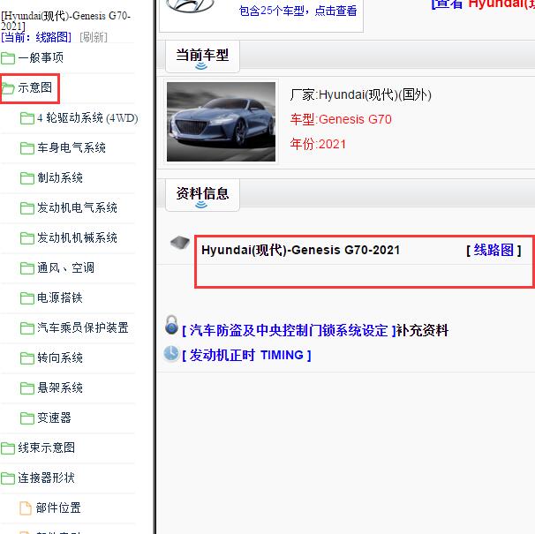Click the Genesis G70 car thumbnail
The width and height of the screenshot is (535, 534).
tap(221, 122)
